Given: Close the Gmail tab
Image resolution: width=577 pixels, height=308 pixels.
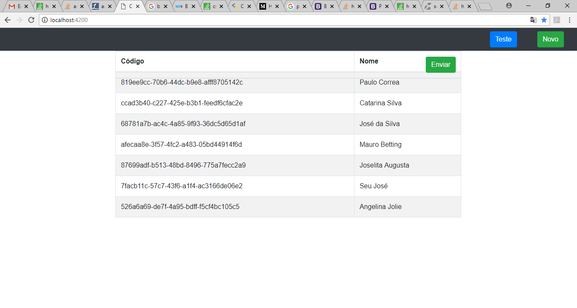Looking at the screenshot, I should (x=26, y=6).
